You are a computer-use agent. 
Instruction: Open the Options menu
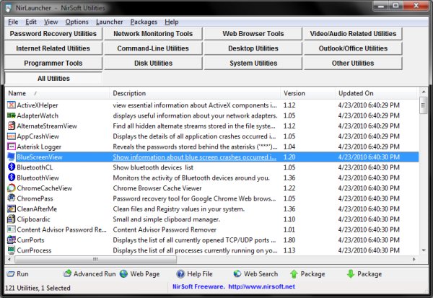click(x=76, y=22)
